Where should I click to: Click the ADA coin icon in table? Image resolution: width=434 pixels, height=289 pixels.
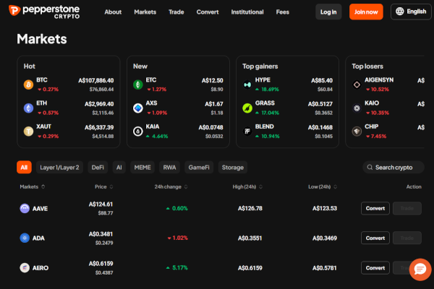click(25, 238)
